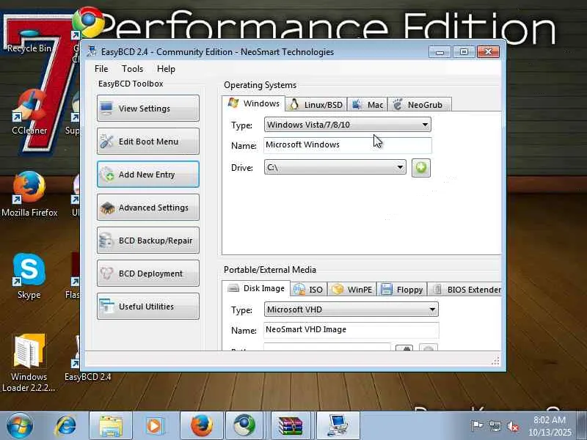
Task: Switch to the Windows tab
Action: click(253, 103)
